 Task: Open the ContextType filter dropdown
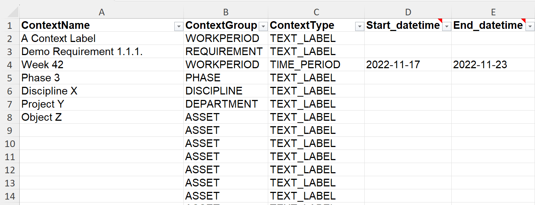point(360,26)
